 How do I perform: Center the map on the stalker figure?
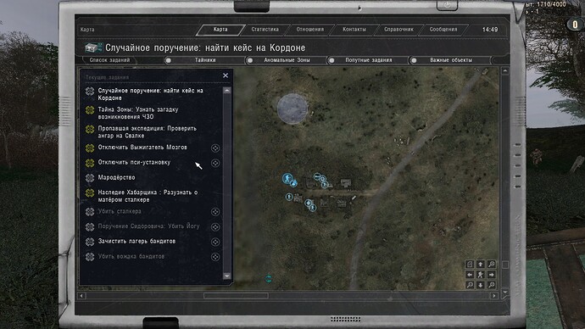(x=481, y=275)
